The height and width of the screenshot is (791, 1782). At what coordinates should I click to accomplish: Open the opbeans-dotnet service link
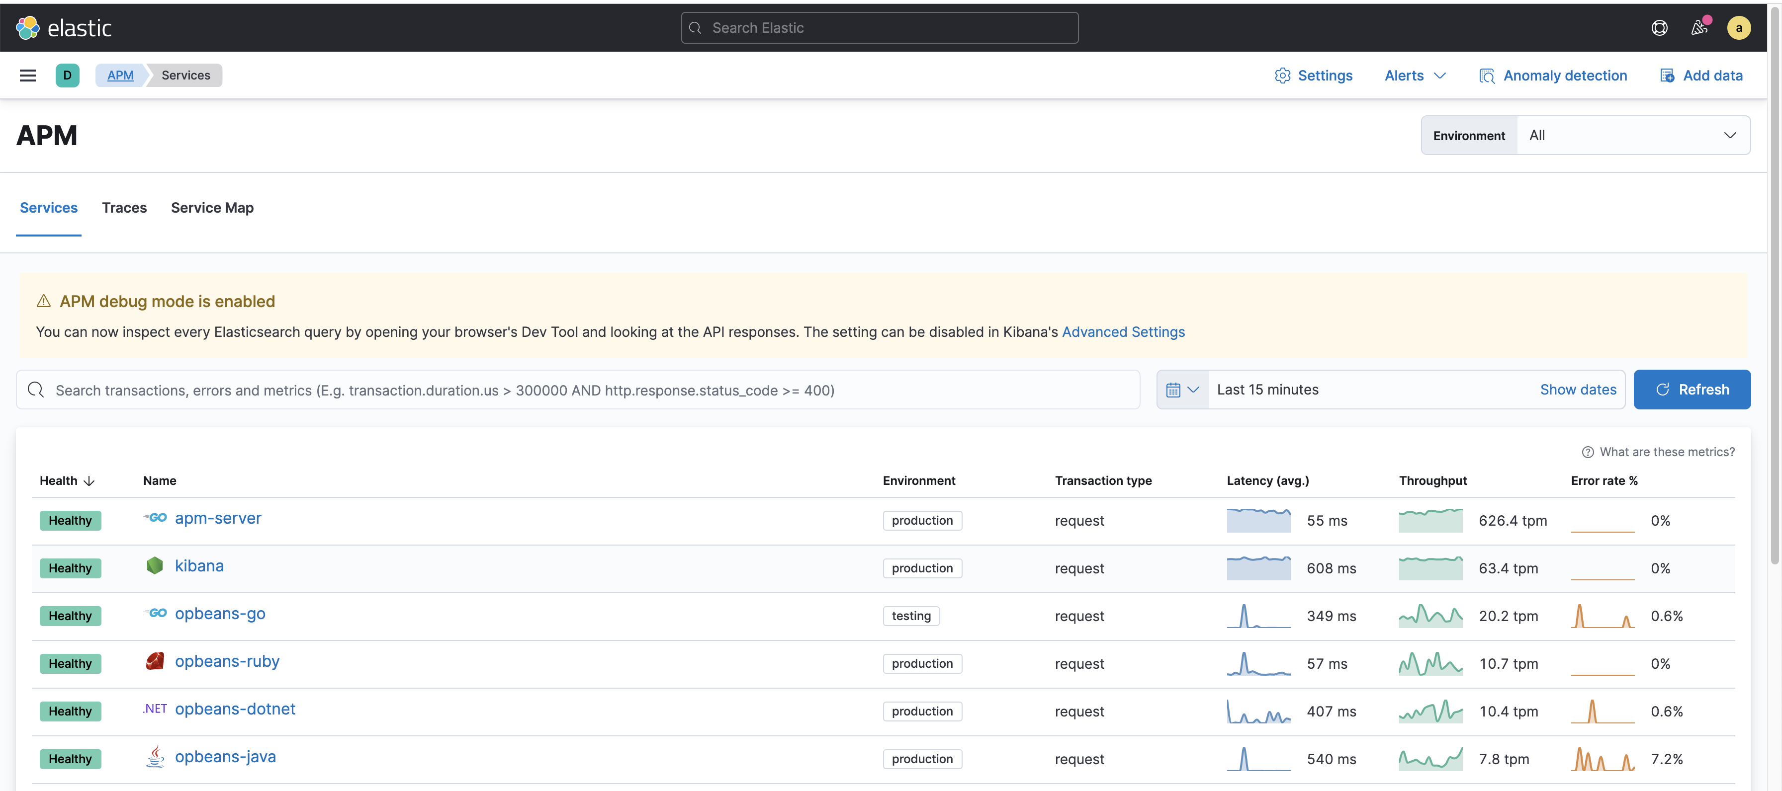click(x=235, y=710)
